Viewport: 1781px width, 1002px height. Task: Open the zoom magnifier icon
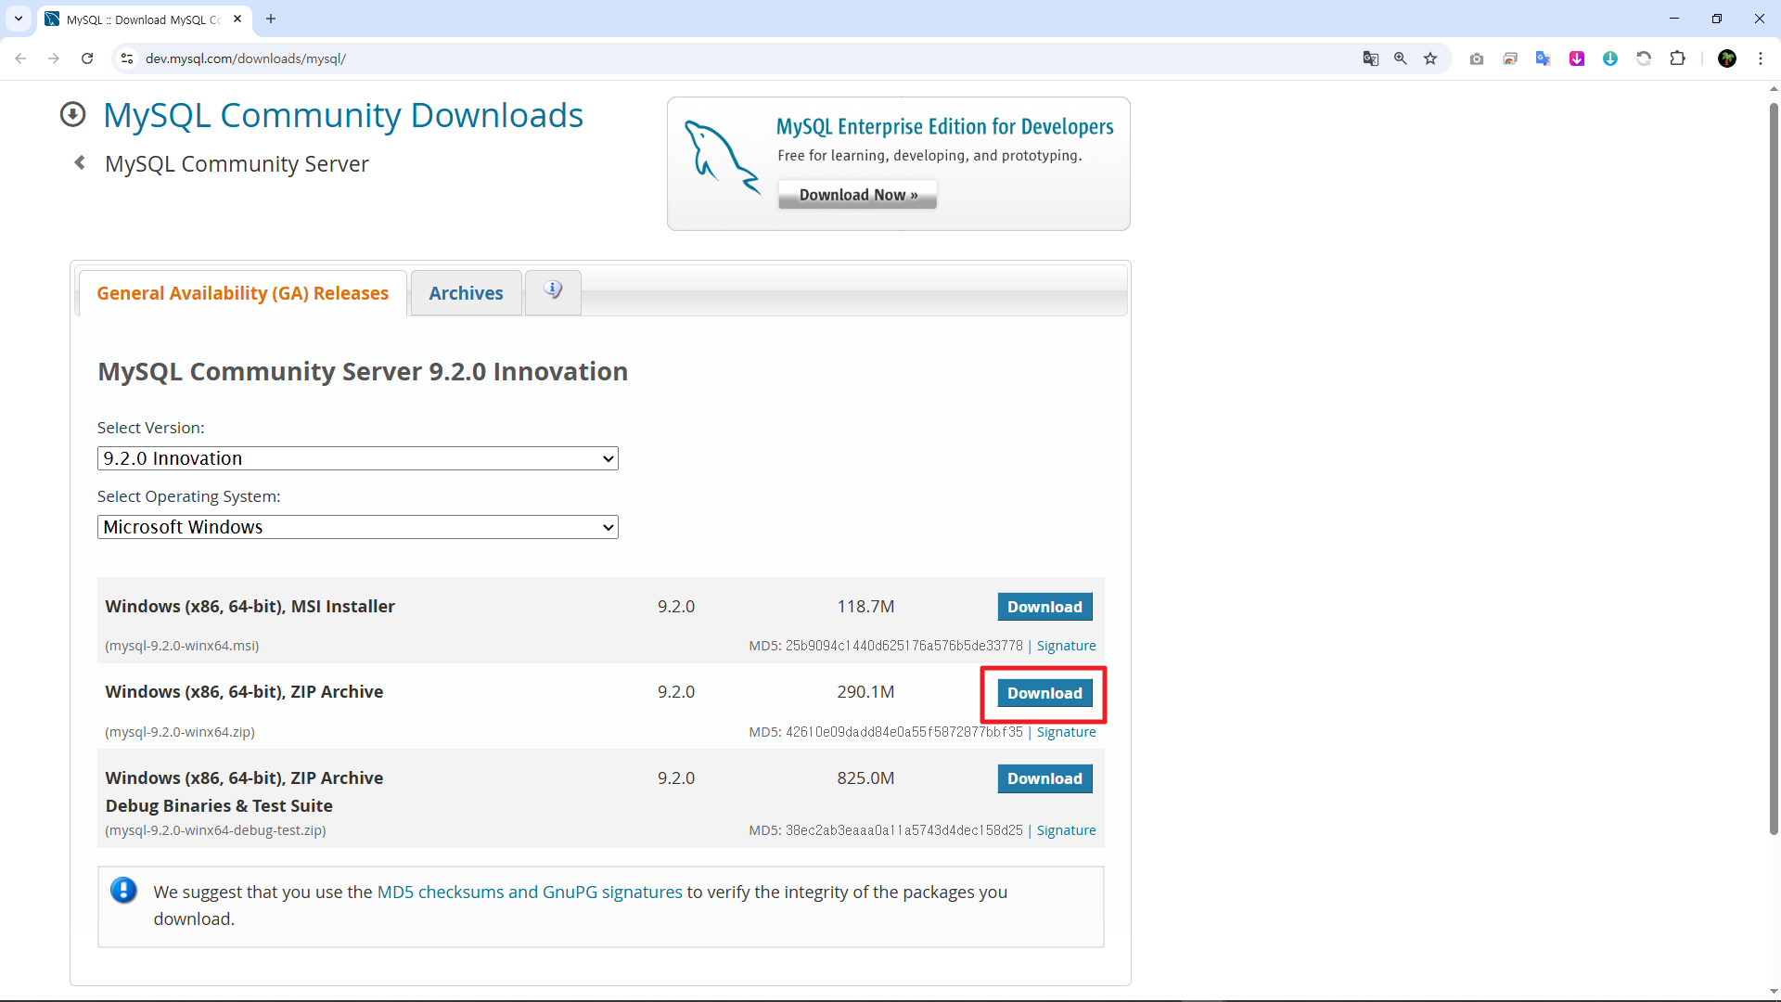pyautogui.click(x=1401, y=58)
